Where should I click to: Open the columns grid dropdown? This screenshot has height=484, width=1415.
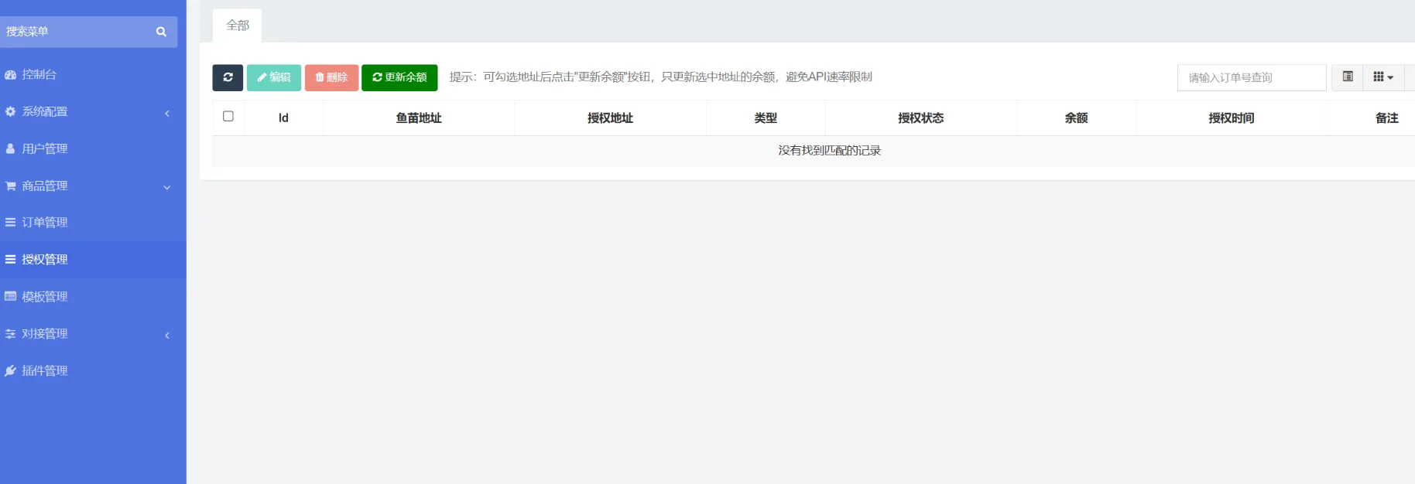[1382, 77]
